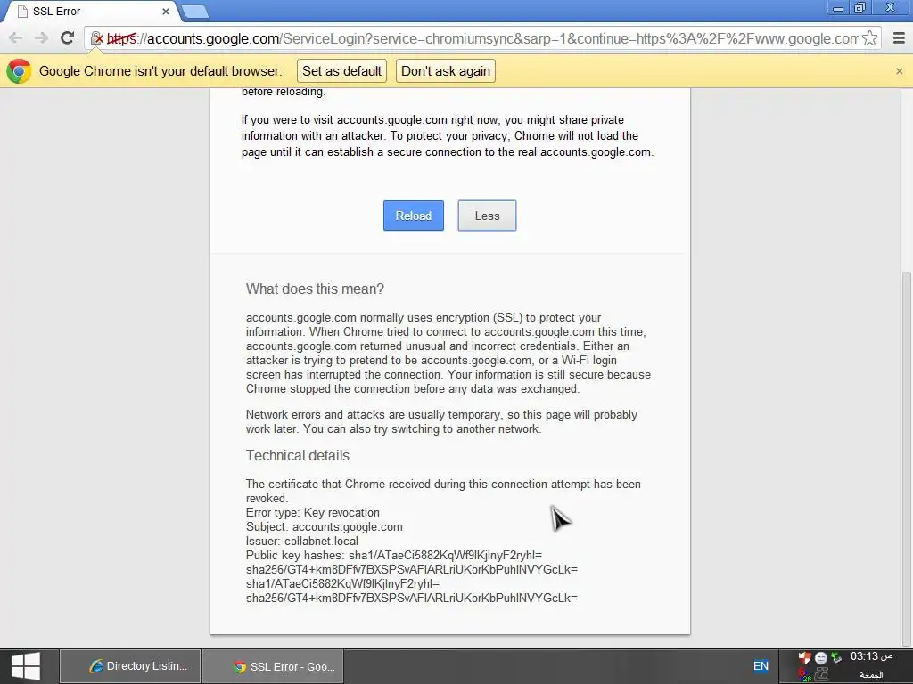
Task: Minimize the Chrome window
Action: pyautogui.click(x=838, y=8)
